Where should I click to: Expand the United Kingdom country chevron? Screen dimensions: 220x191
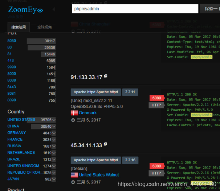click(x=54, y=166)
